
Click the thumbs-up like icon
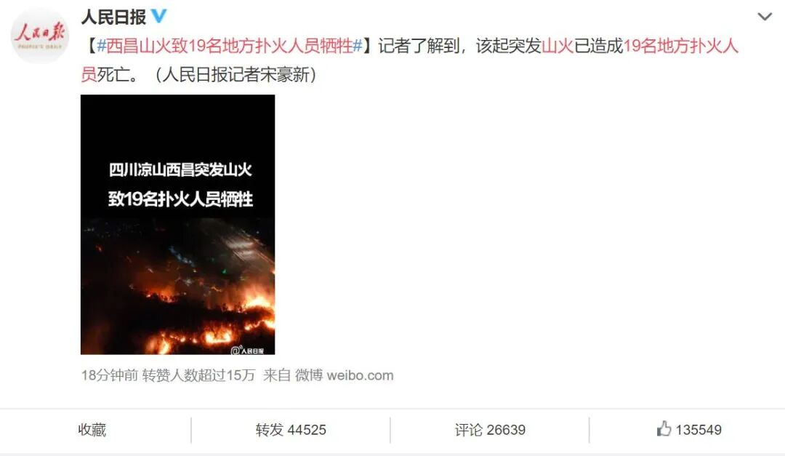click(x=664, y=429)
